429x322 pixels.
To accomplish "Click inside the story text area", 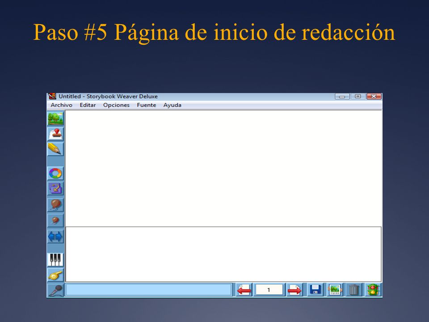I will pos(223,254).
